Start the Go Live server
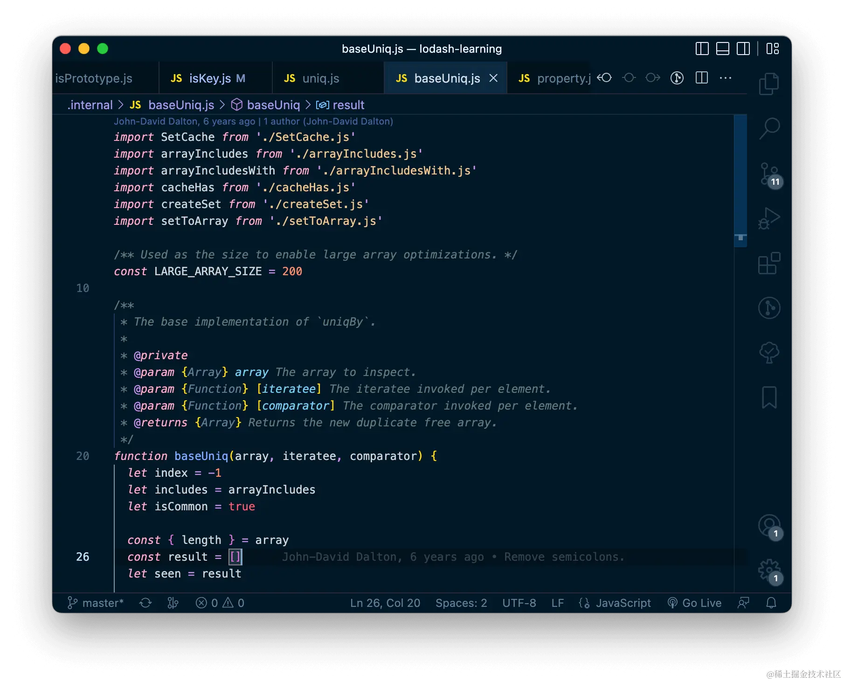This screenshot has height=682, width=844. (694, 603)
